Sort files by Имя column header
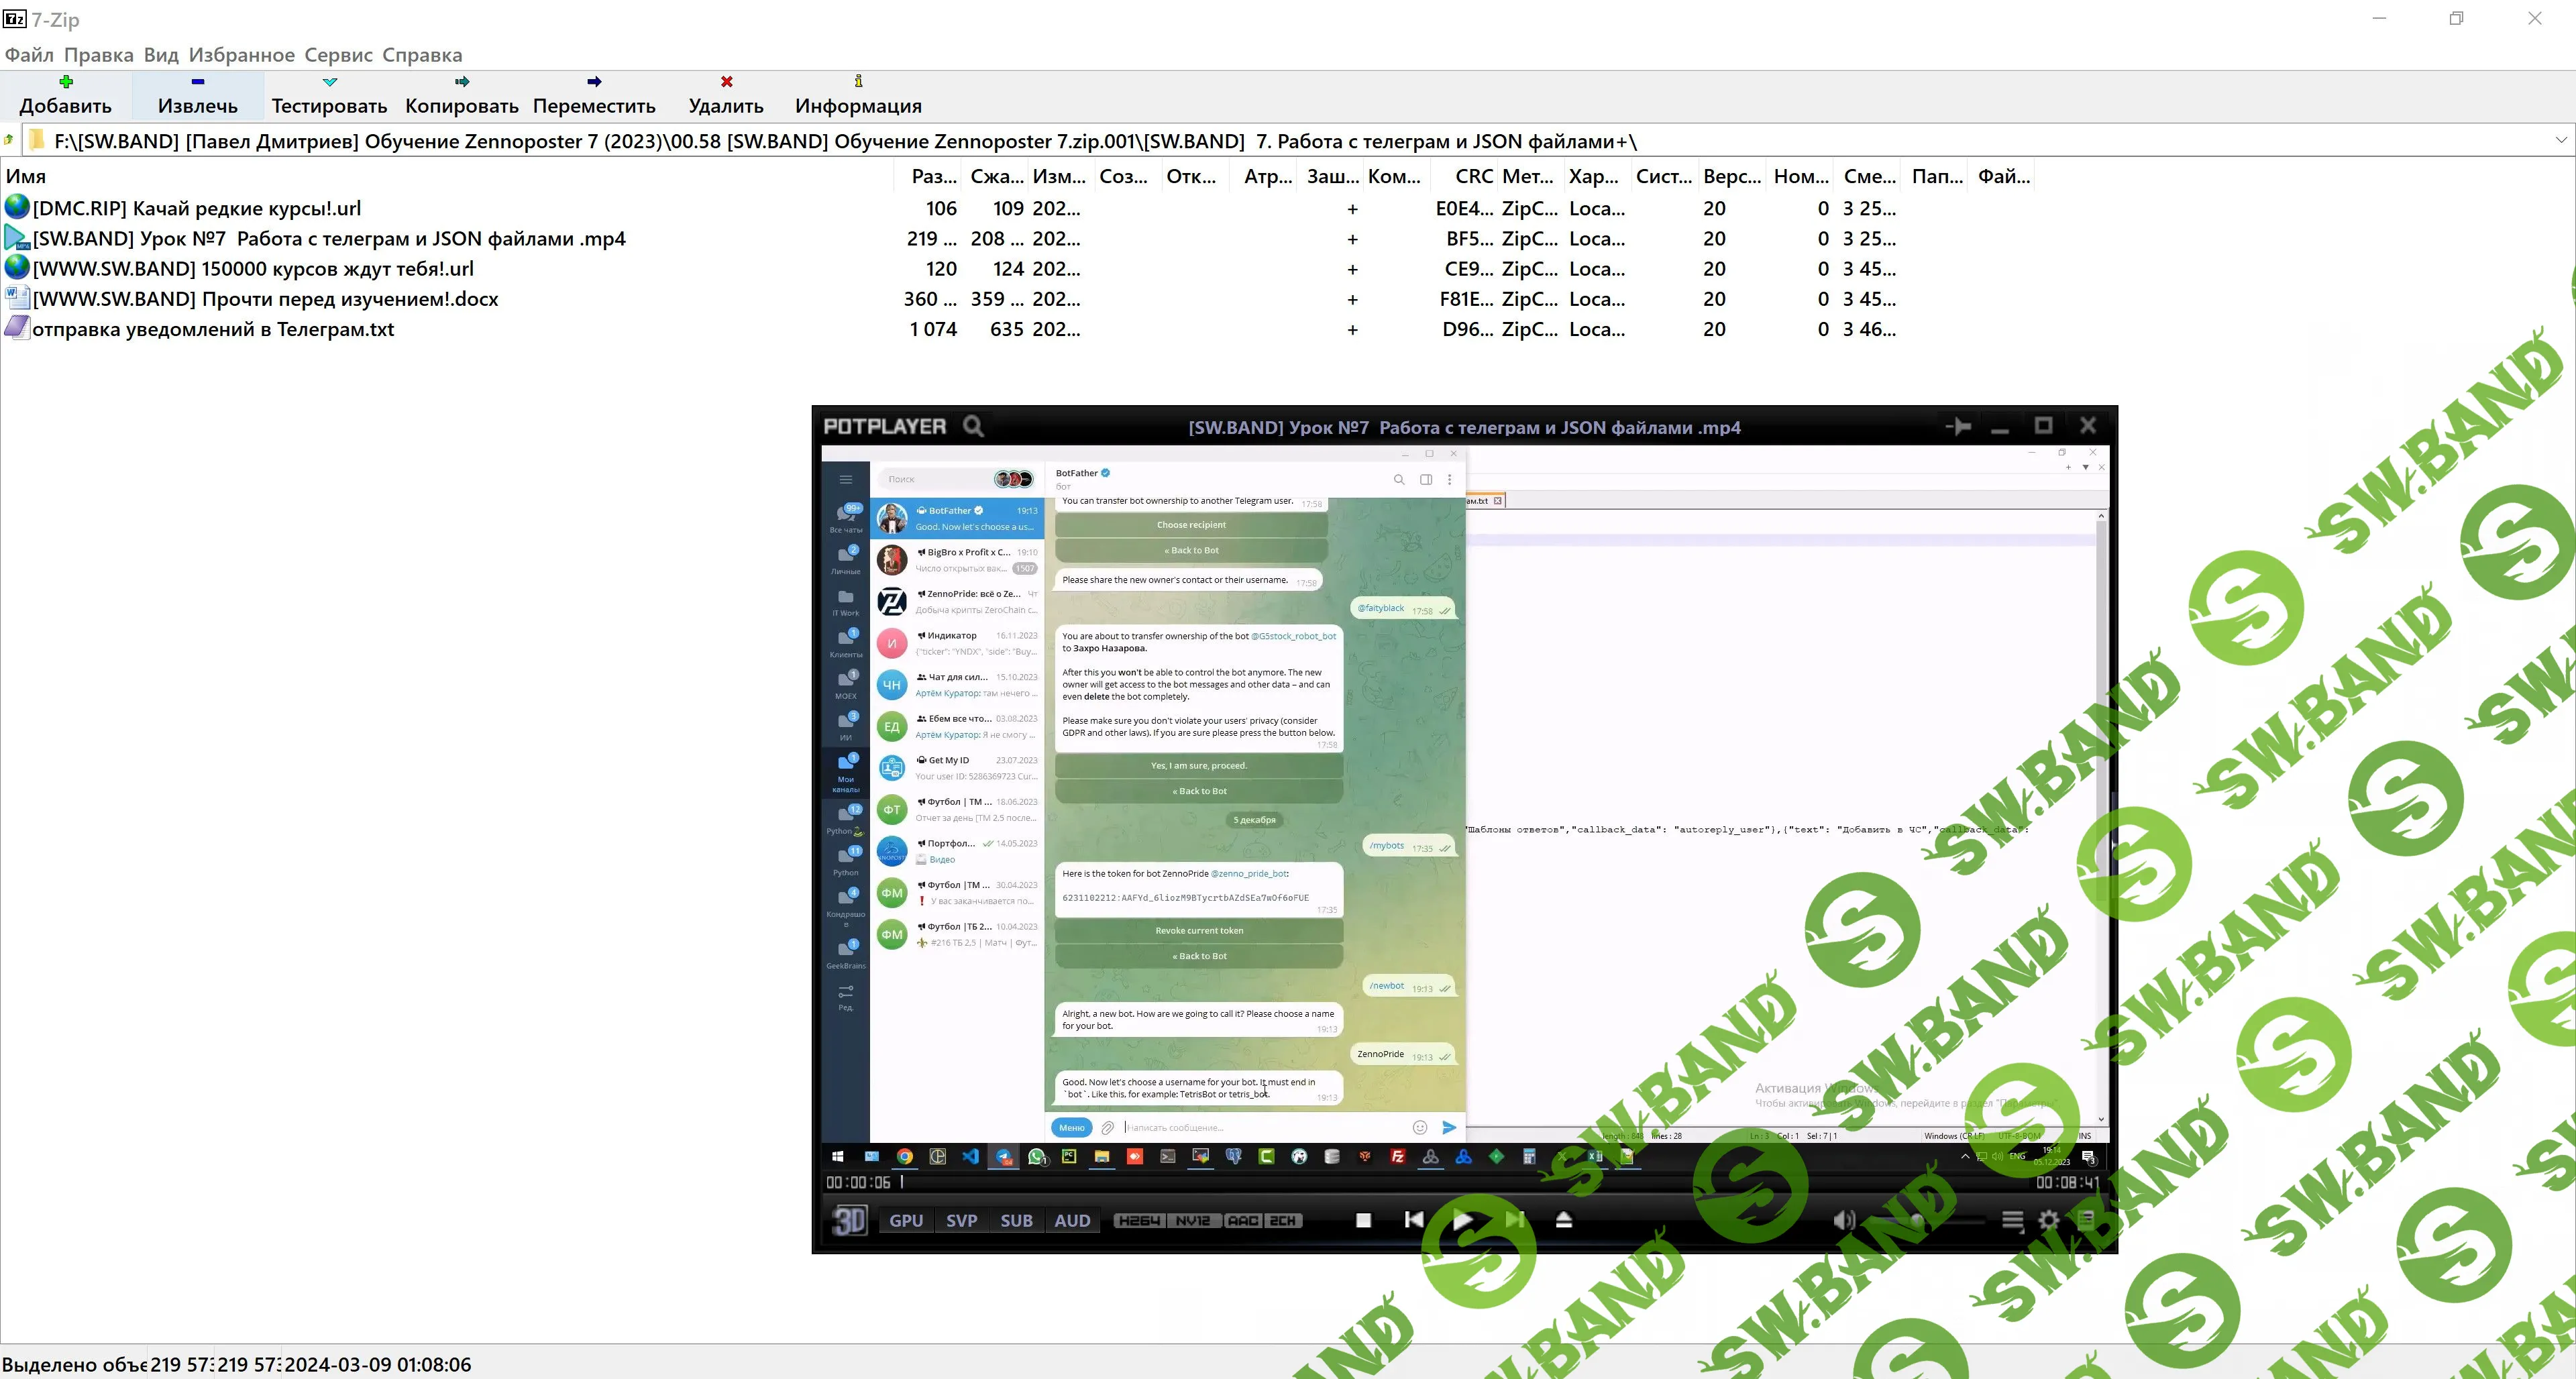 (x=26, y=176)
